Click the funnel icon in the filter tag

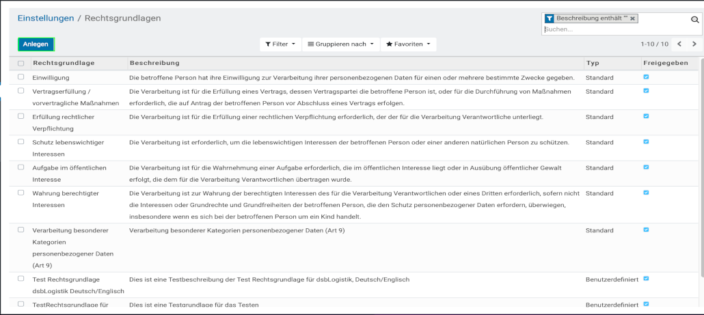(x=550, y=18)
